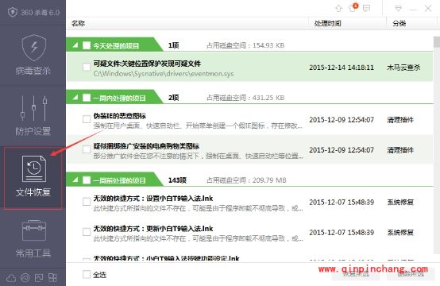
Task: Click 系统修复 in the 设置小白T9输入法 row
Action: click(x=400, y=202)
